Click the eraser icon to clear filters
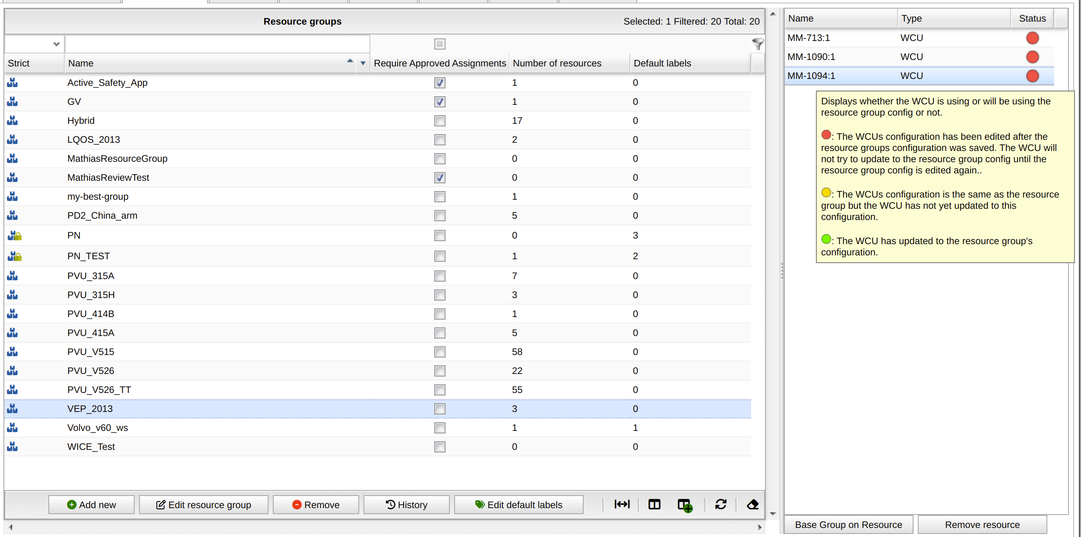Screen dimensions: 1081x537 point(752,504)
